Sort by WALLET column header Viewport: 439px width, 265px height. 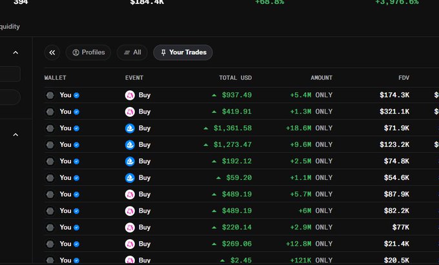55,78
